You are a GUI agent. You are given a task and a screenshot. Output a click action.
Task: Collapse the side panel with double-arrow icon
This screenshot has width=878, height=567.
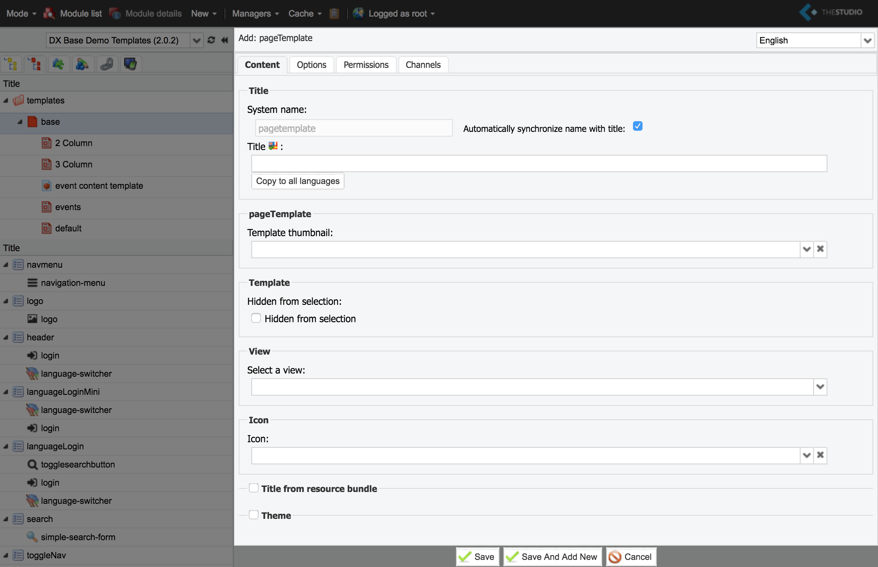click(225, 40)
